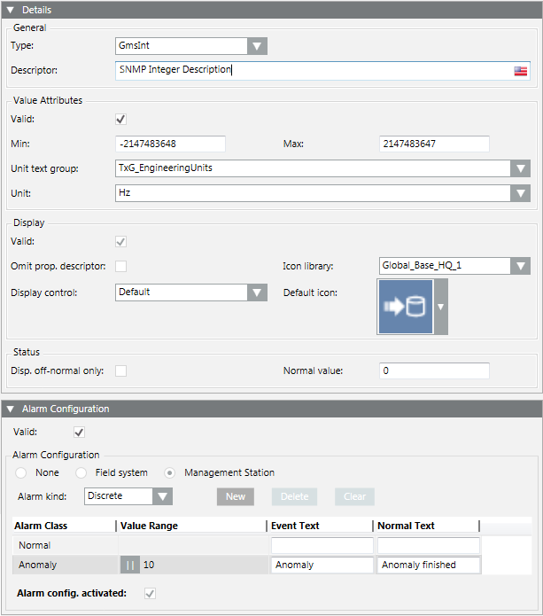Select the Field system radio option
Viewport: 543px width, 616px height.
[x=81, y=472]
